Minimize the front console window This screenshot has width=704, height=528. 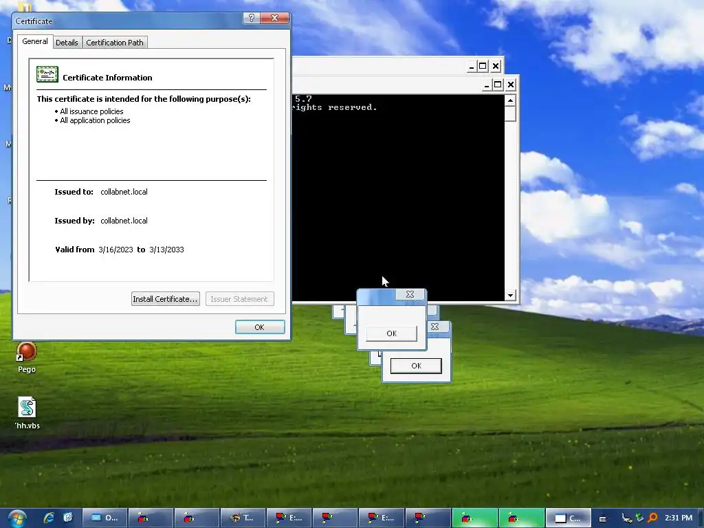click(486, 85)
